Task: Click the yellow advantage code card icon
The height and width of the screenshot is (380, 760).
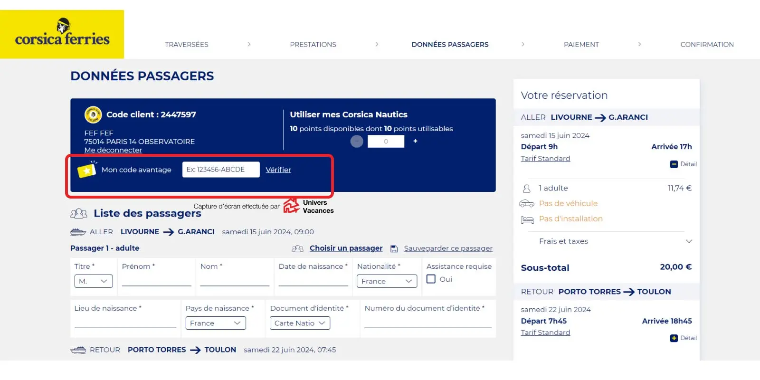Action: [x=87, y=170]
